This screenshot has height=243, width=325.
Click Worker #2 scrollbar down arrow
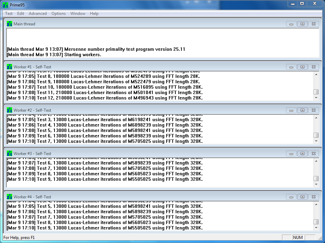(316, 141)
